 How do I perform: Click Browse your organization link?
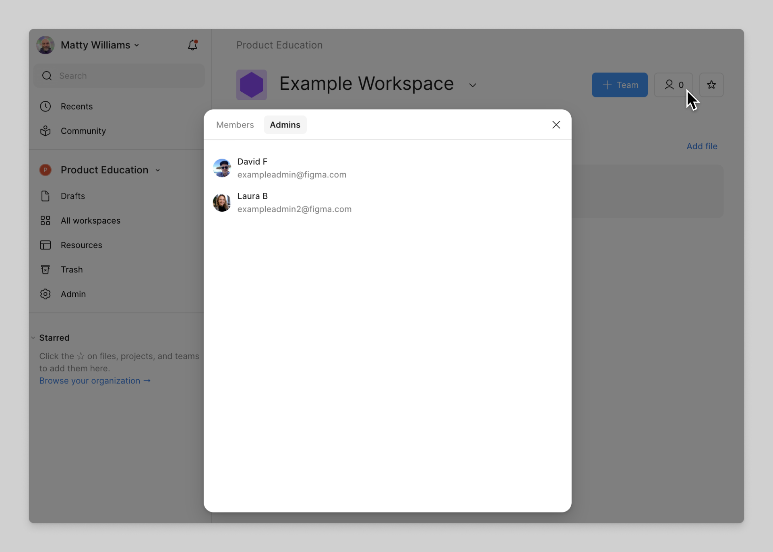95,381
